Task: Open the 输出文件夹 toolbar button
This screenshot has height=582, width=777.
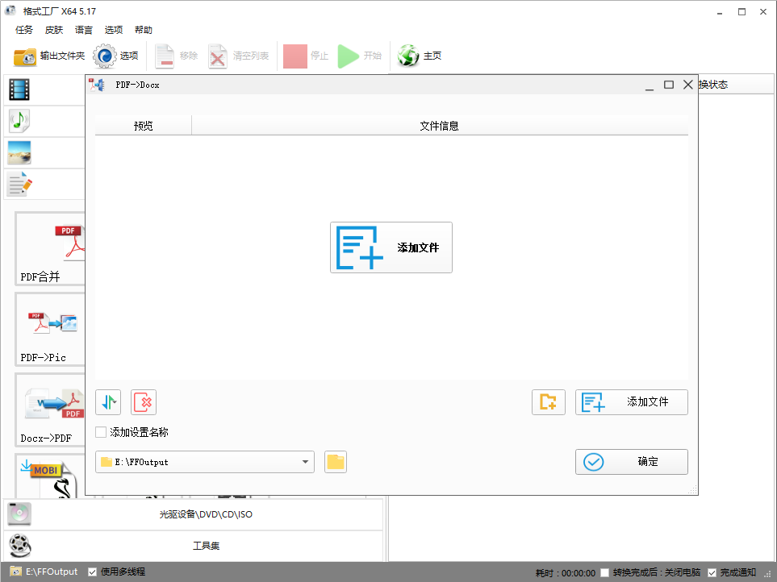Action: coord(44,56)
